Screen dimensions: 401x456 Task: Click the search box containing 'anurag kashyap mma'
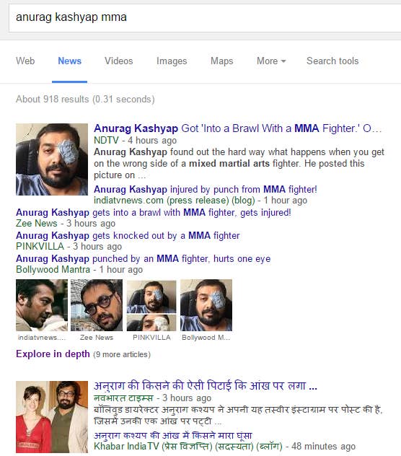coord(205,17)
